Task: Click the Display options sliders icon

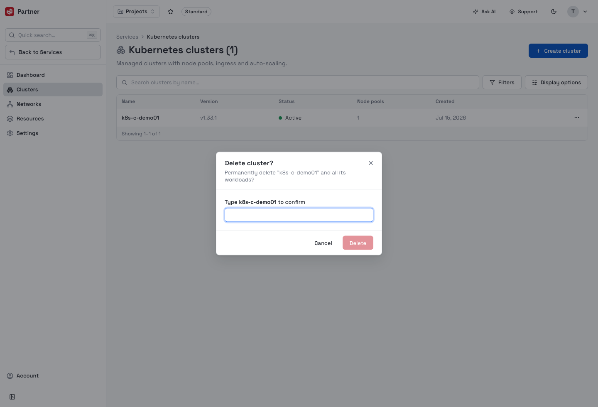Action: click(x=534, y=83)
